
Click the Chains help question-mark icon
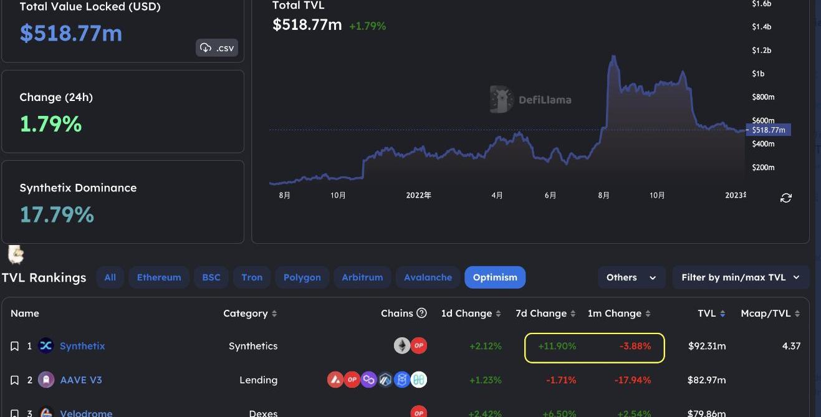tap(422, 313)
